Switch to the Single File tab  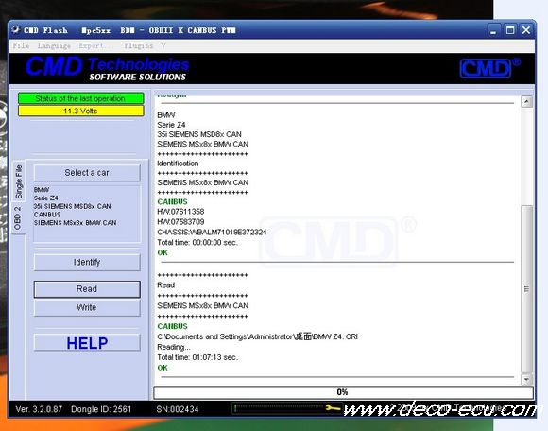point(19,181)
